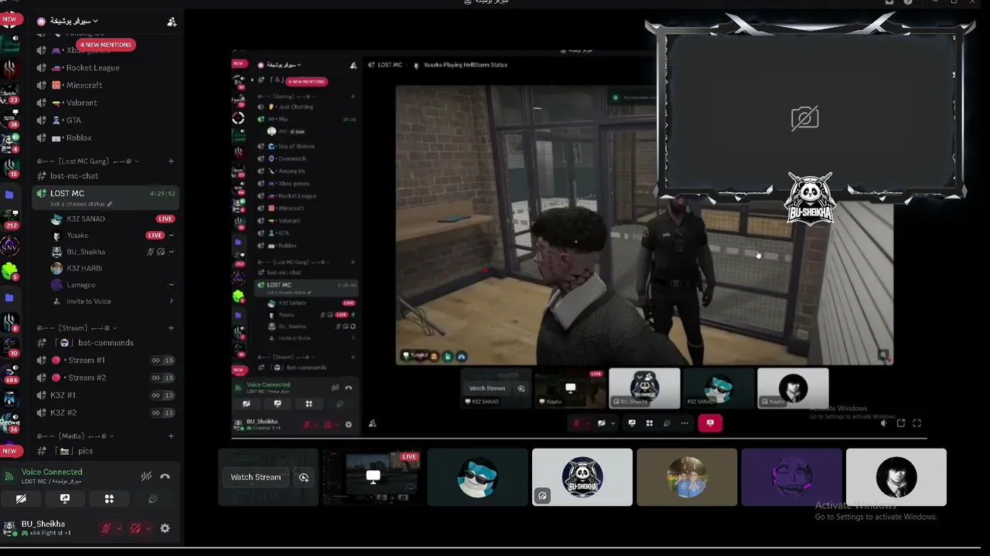The image size is (990, 556).
Task: Add a channel to the Stream category
Action: click(171, 328)
